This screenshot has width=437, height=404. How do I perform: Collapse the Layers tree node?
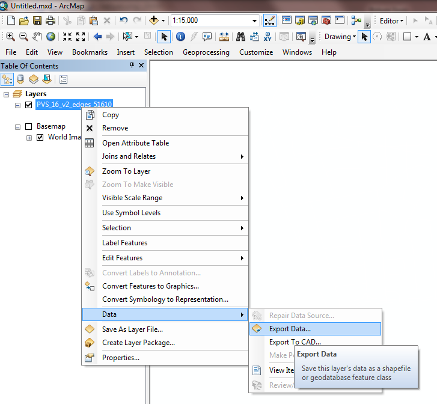(x=7, y=94)
